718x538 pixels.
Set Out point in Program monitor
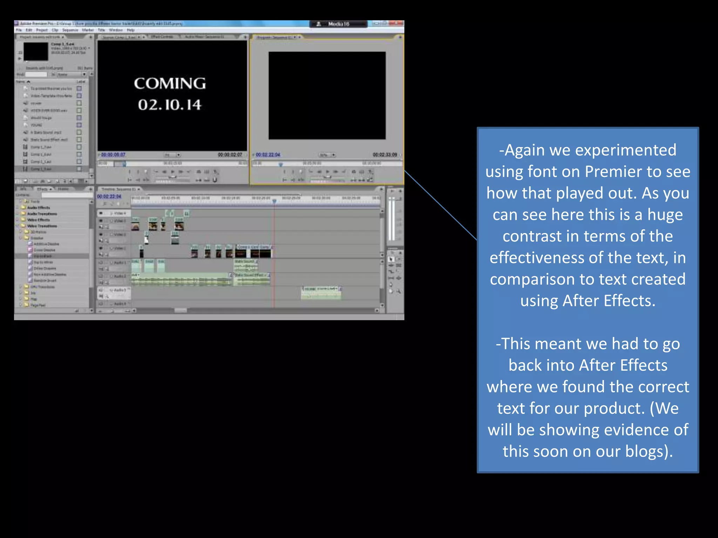tap(293, 172)
